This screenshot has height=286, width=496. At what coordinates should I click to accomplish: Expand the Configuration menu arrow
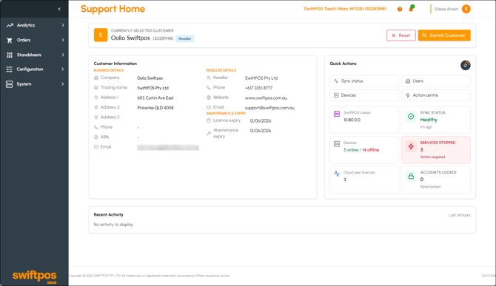(63, 69)
